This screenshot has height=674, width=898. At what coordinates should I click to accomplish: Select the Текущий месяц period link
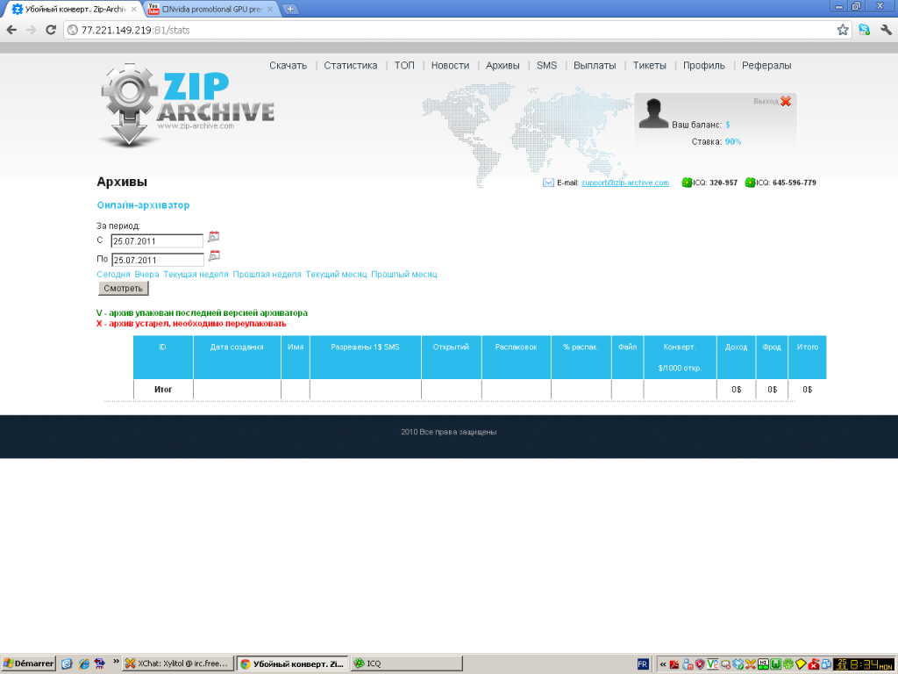[x=336, y=274]
